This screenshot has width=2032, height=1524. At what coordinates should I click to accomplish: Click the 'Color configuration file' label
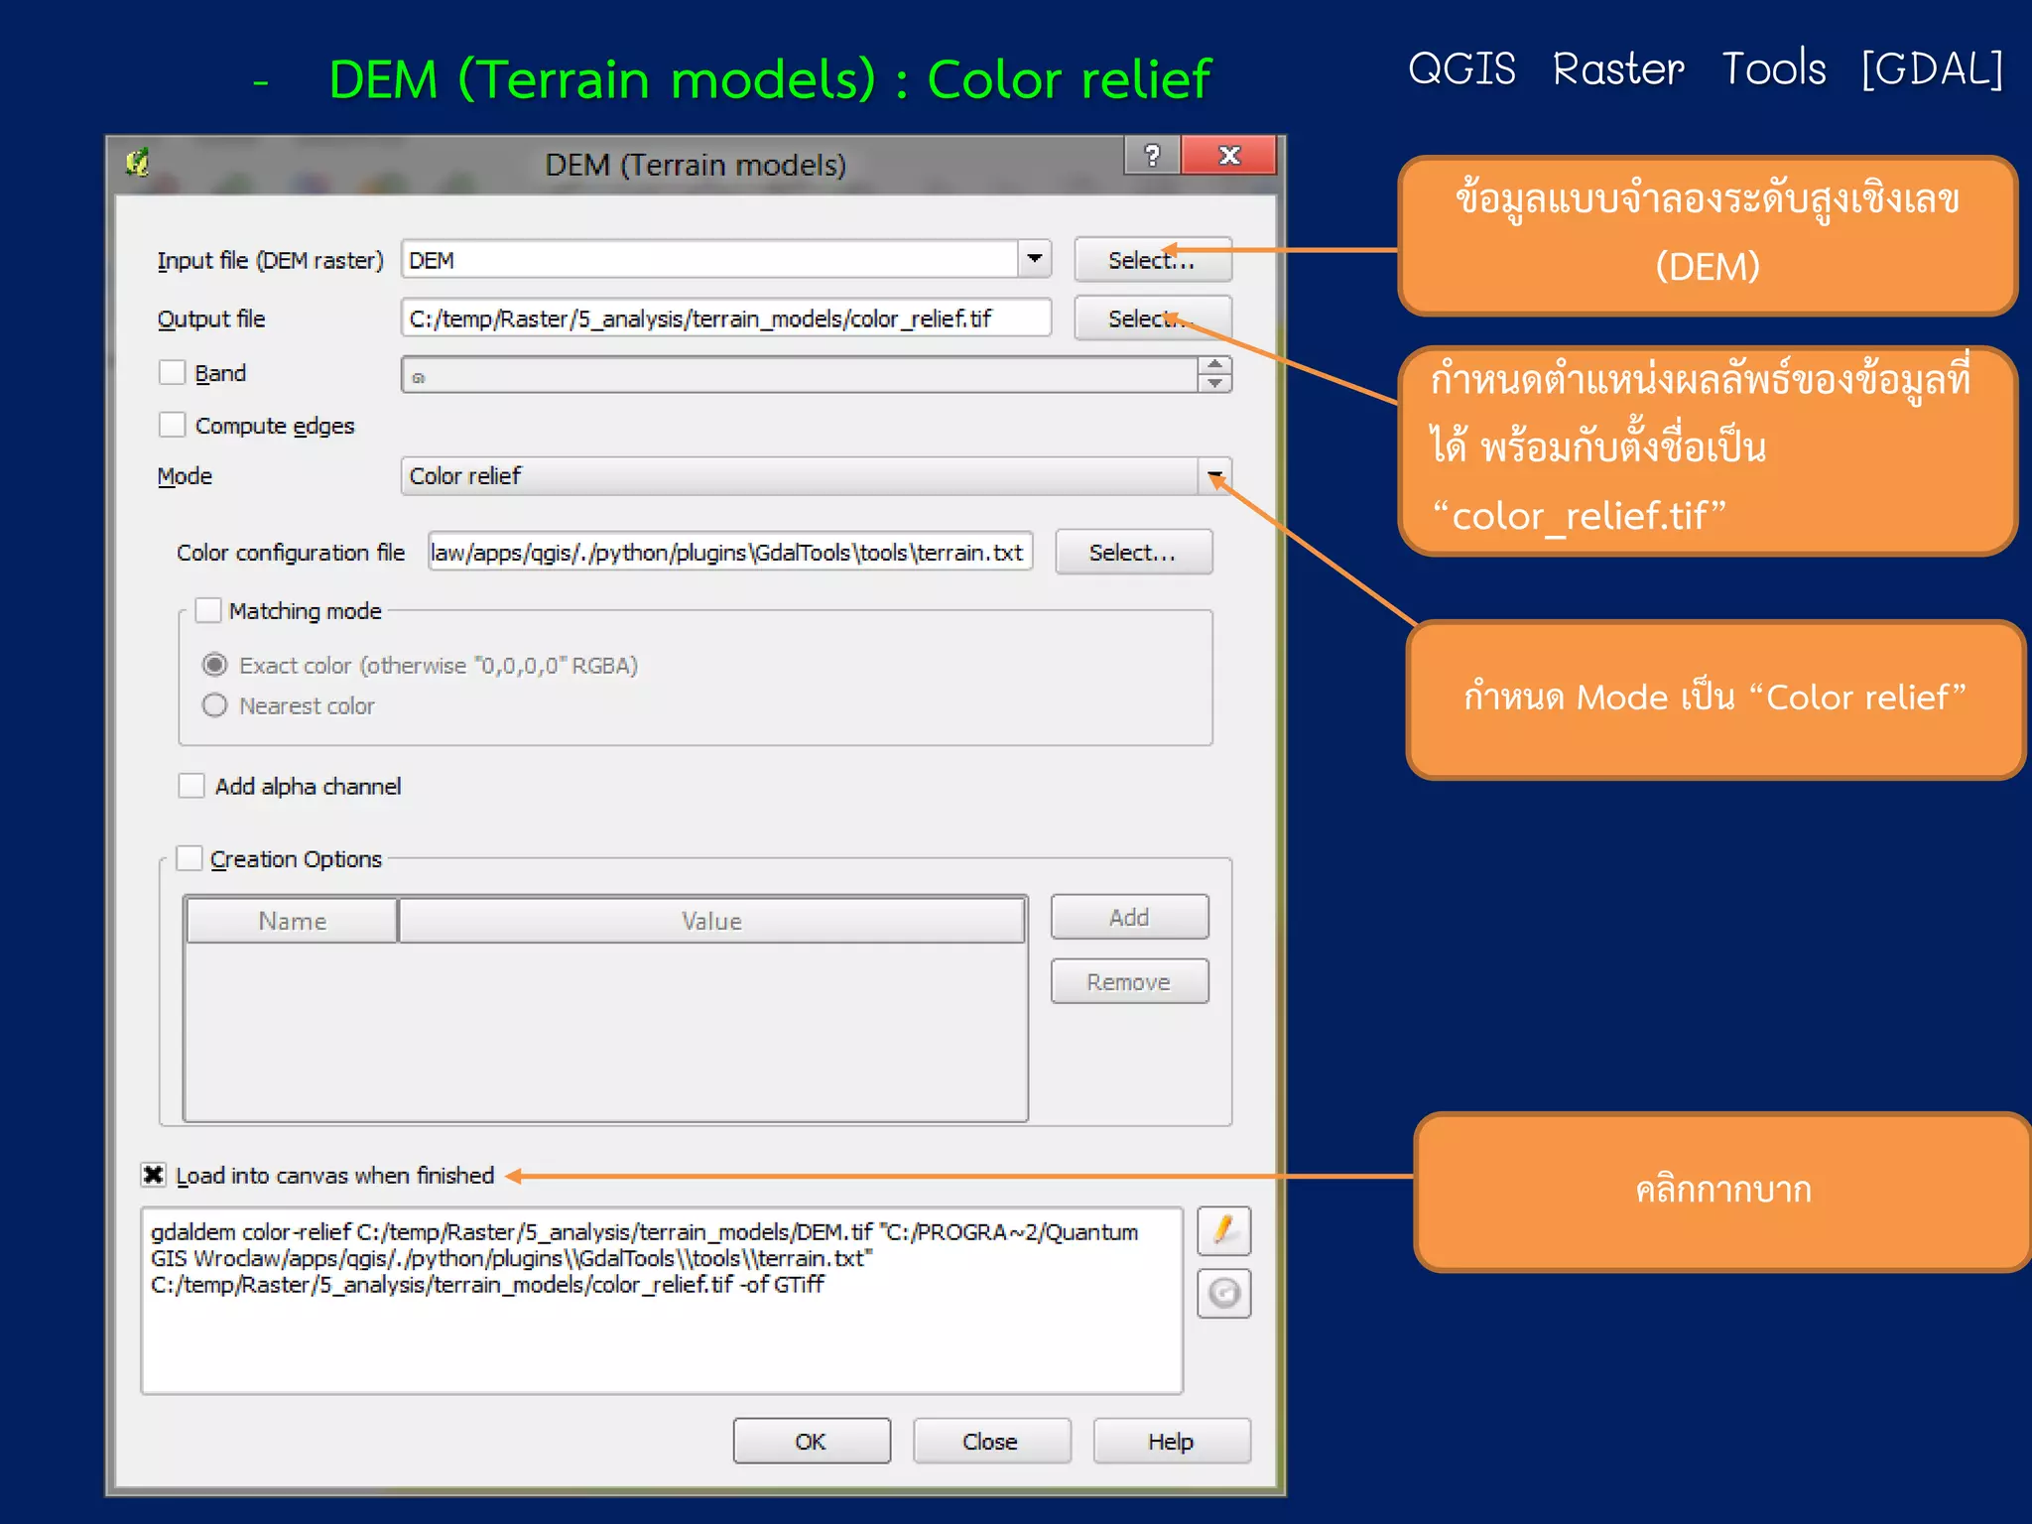(x=291, y=553)
